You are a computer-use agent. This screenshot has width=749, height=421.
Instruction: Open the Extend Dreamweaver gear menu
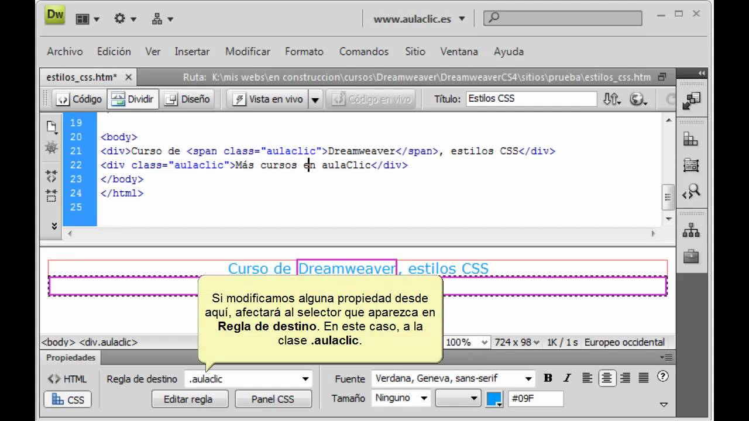click(125, 19)
